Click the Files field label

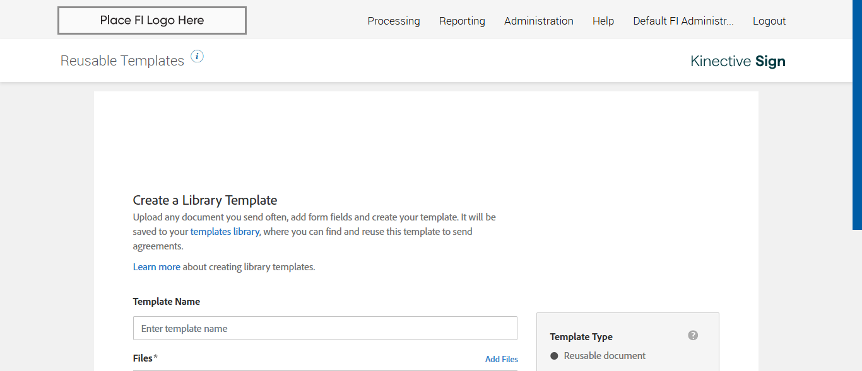pos(143,358)
